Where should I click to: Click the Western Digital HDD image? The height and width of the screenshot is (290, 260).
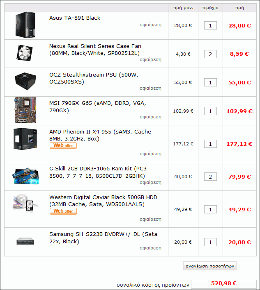(25, 203)
